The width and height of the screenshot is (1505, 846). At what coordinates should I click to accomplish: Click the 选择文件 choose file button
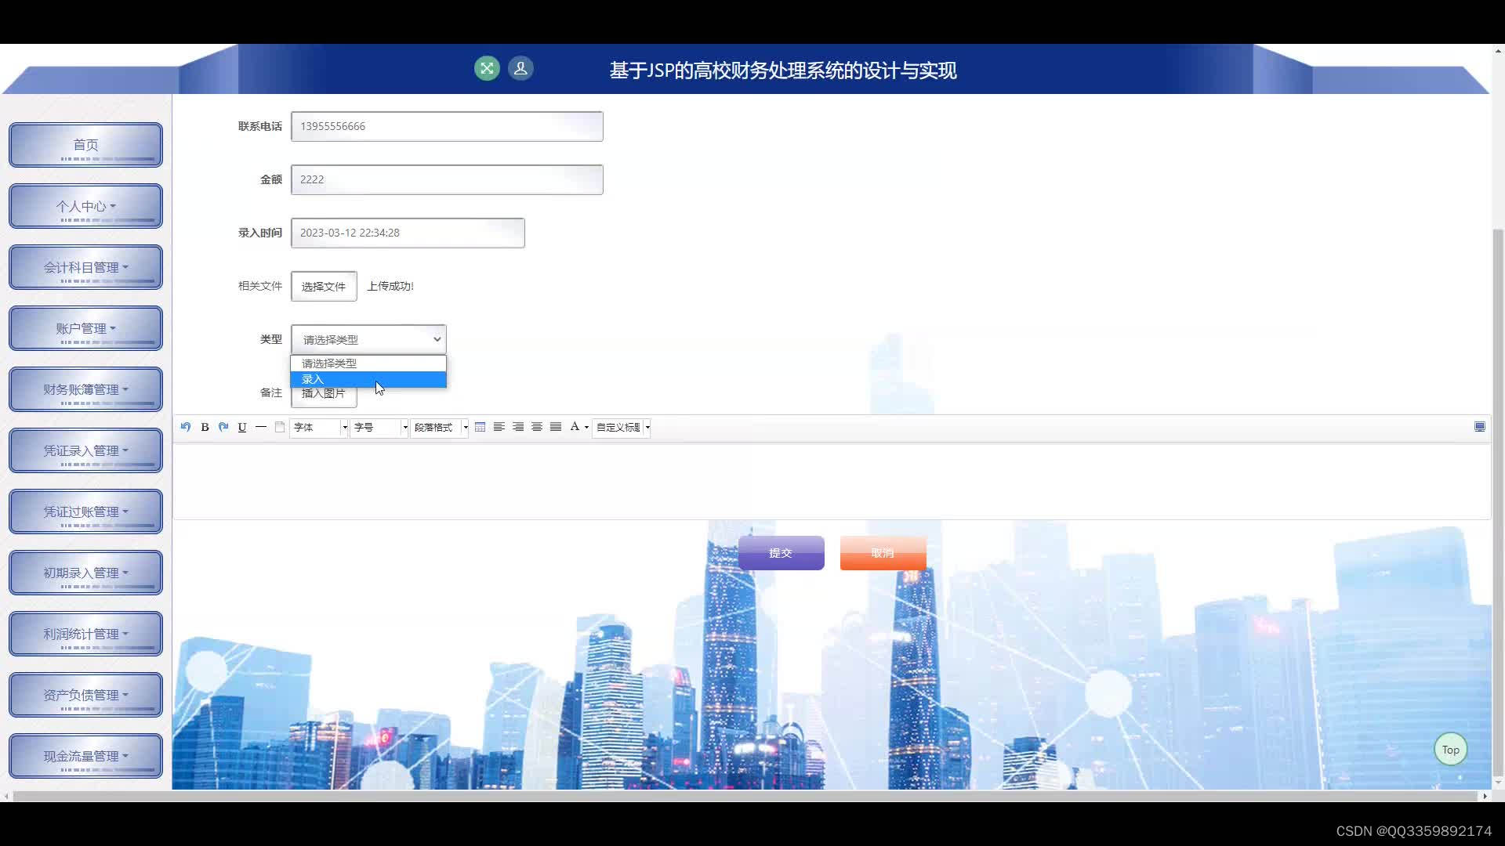[x=324, y=286]
